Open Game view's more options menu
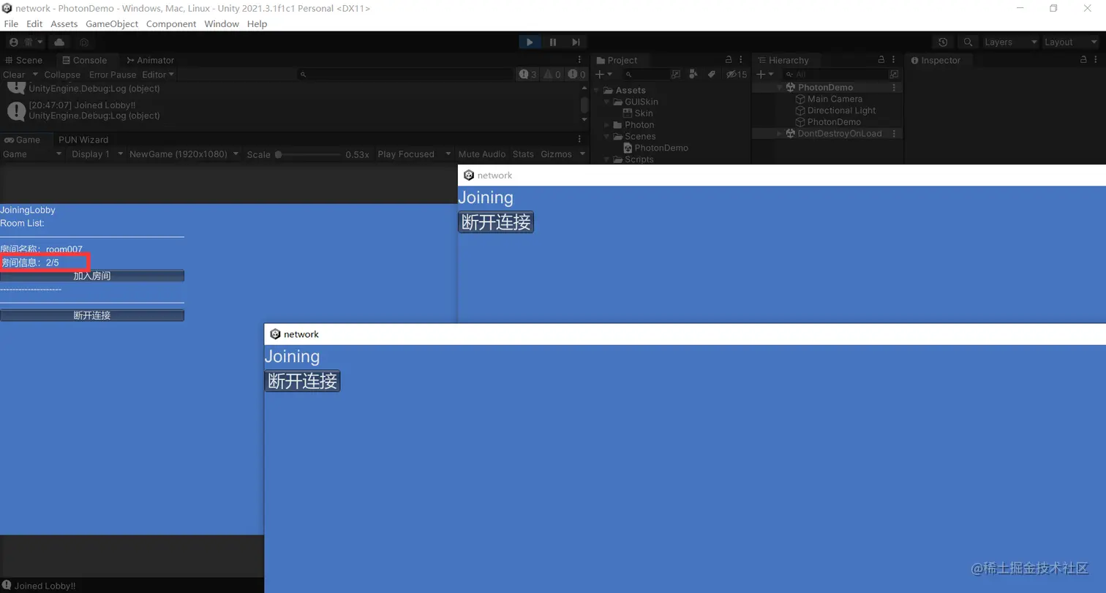The image size is (1106, 593). (x=580, y=139)
